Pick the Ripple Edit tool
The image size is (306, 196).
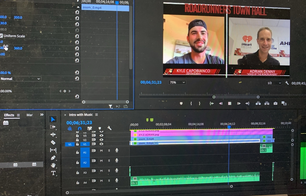click(53, 134)
